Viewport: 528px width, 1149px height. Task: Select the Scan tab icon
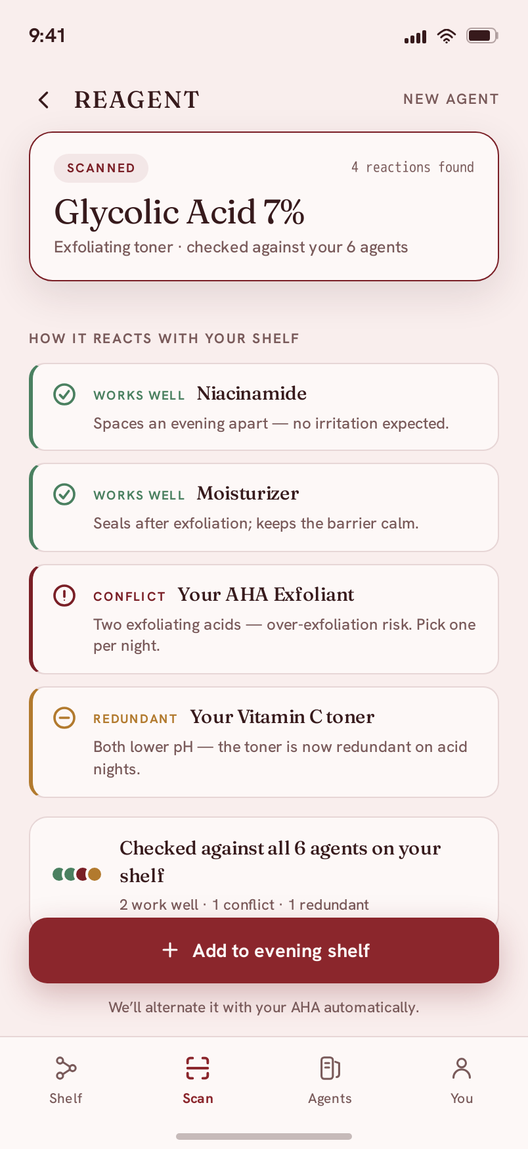(198, 1068)
